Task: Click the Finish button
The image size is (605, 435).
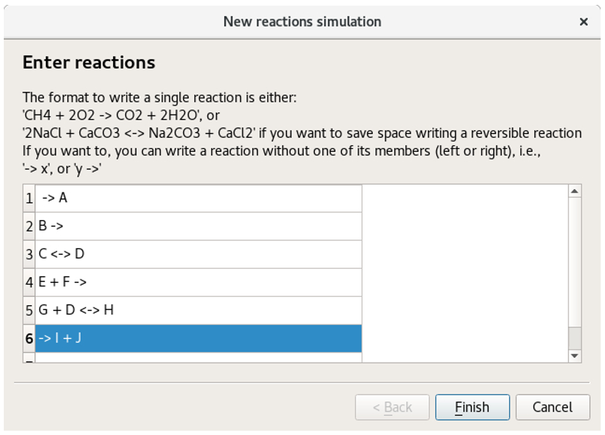Action: click(472, 407)
